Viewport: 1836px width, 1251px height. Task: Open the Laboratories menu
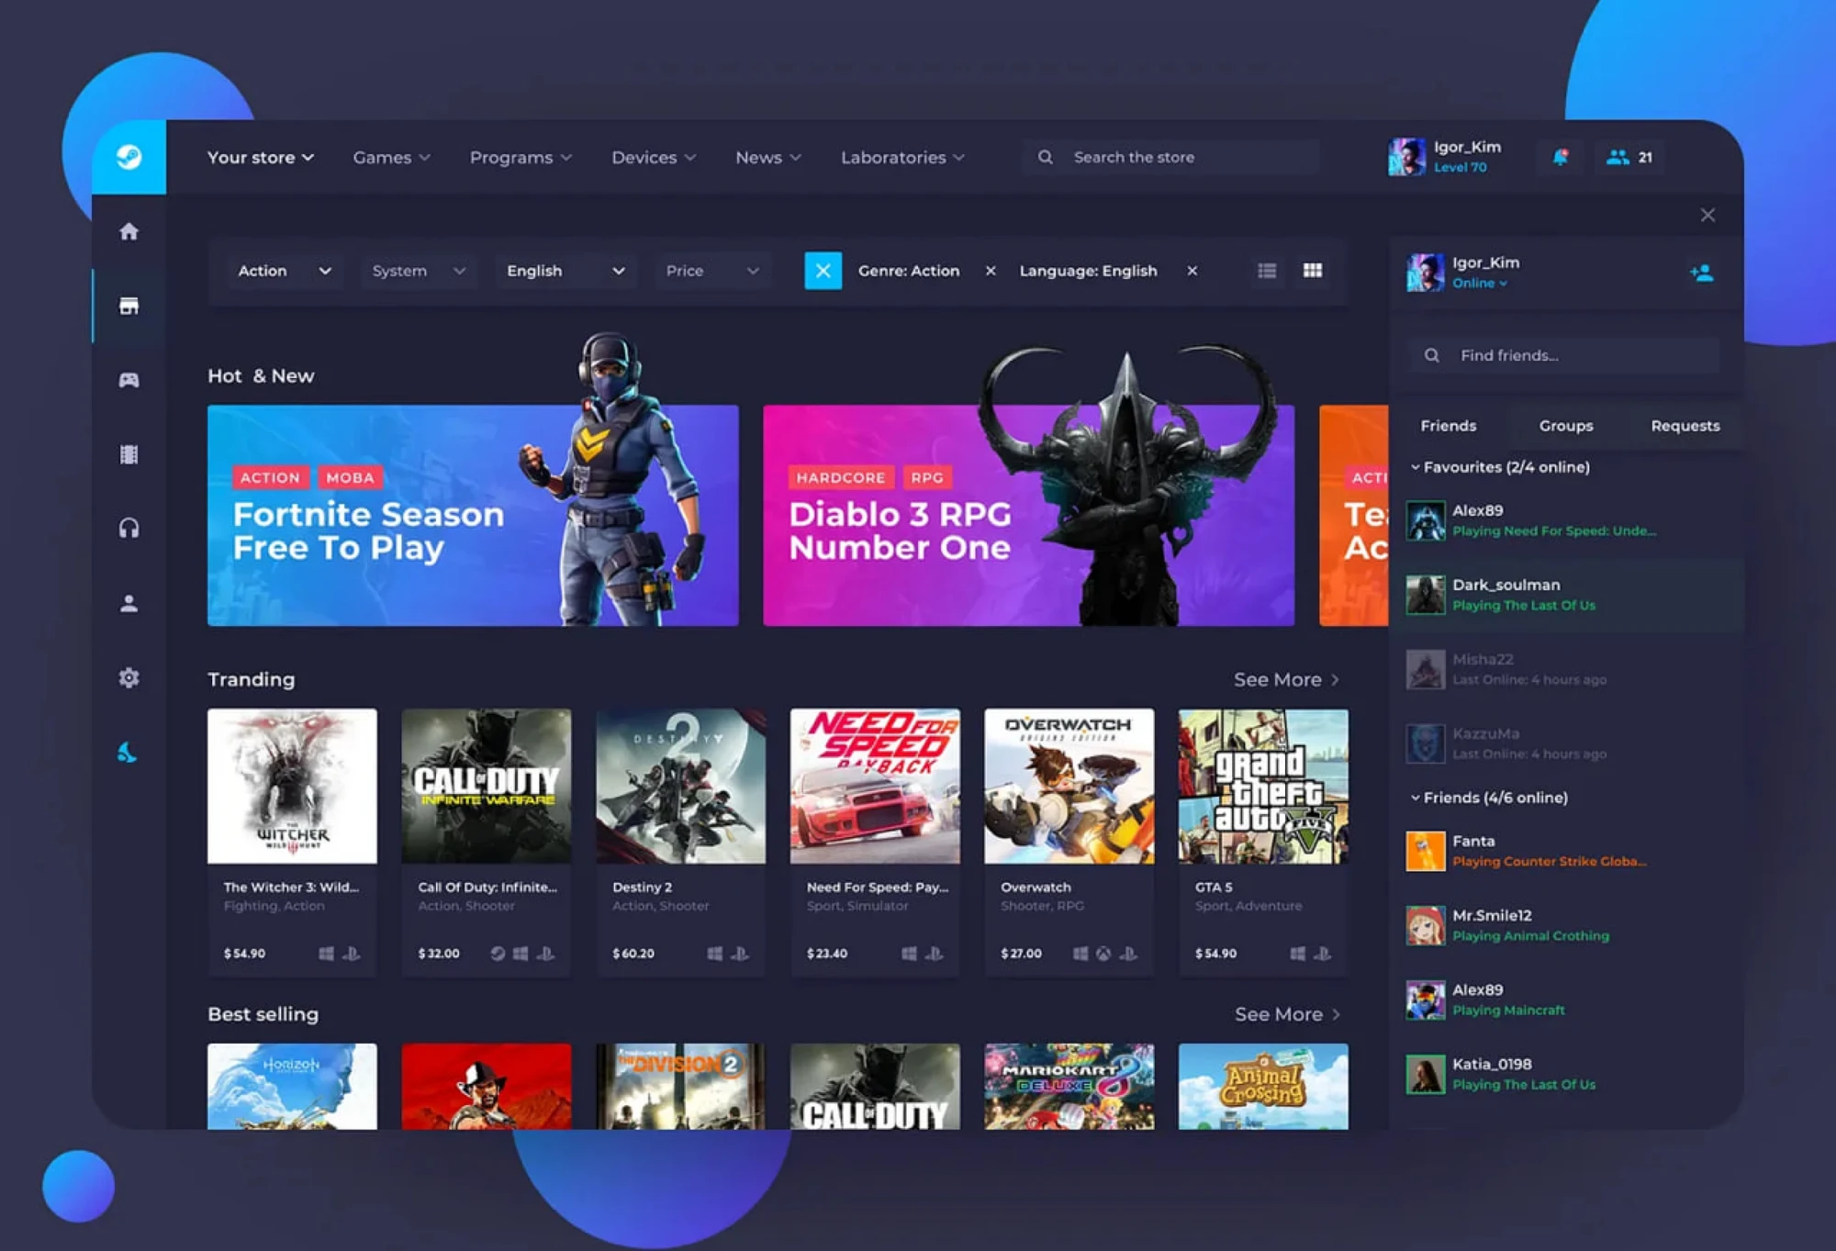coord(902,157)
